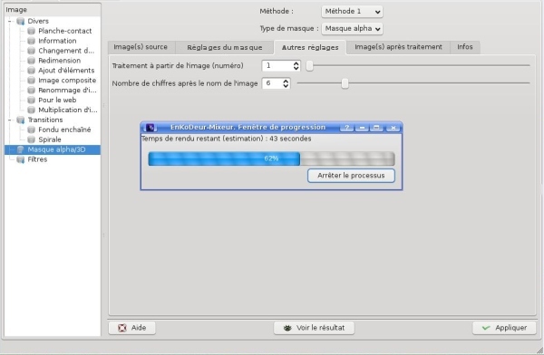Click the Divers folder icon
The image size is (544, 355).
point(21,21)
